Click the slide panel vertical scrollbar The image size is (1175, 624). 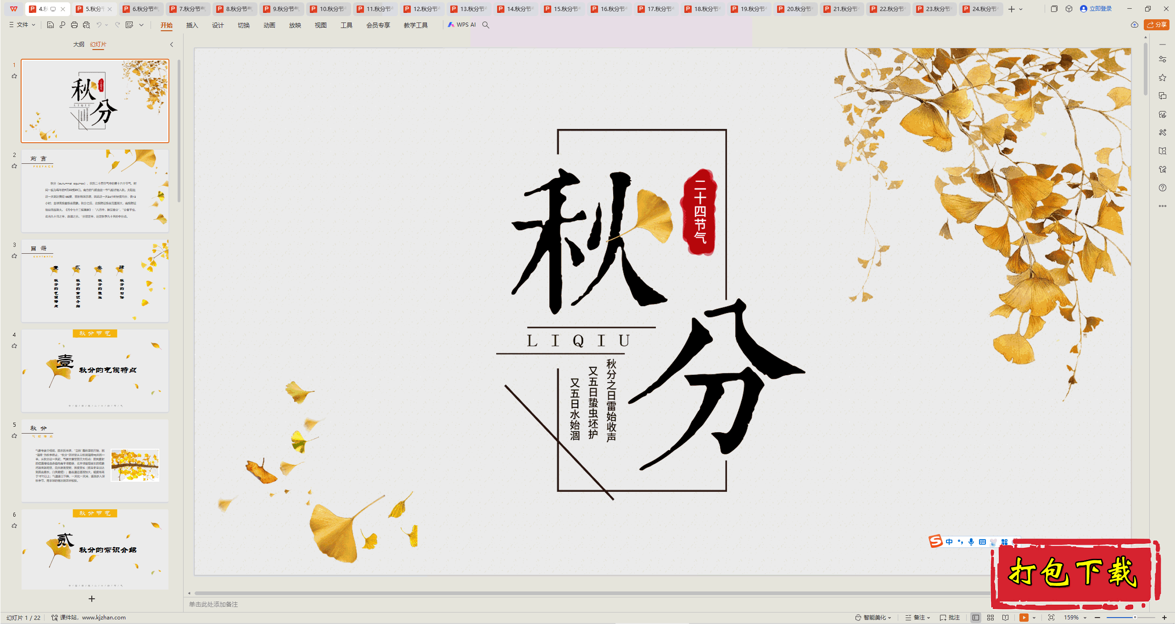pos(179,131)
